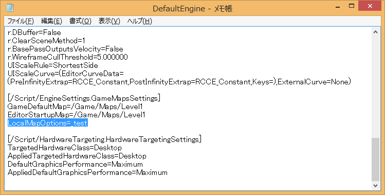Close the DefaultEngine Notepad window
The image size is (385, 195).
tap(369, 6)
